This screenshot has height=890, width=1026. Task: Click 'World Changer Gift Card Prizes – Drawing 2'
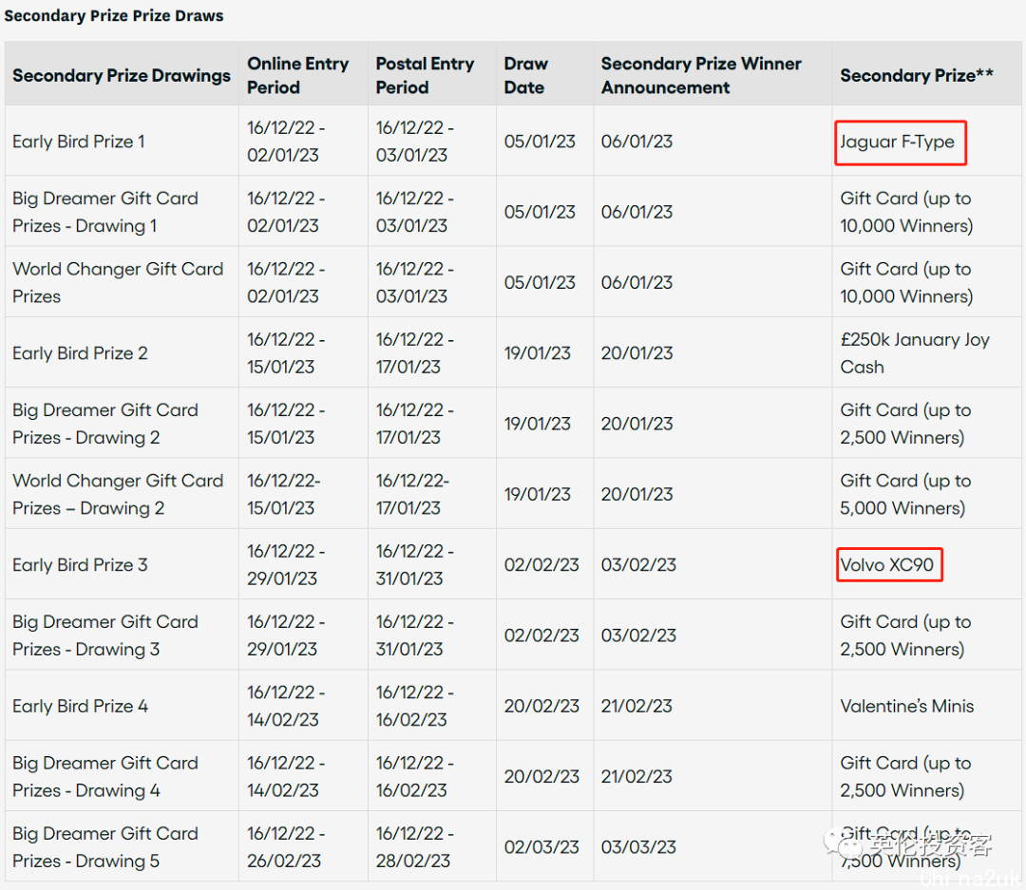coord(118,495)
